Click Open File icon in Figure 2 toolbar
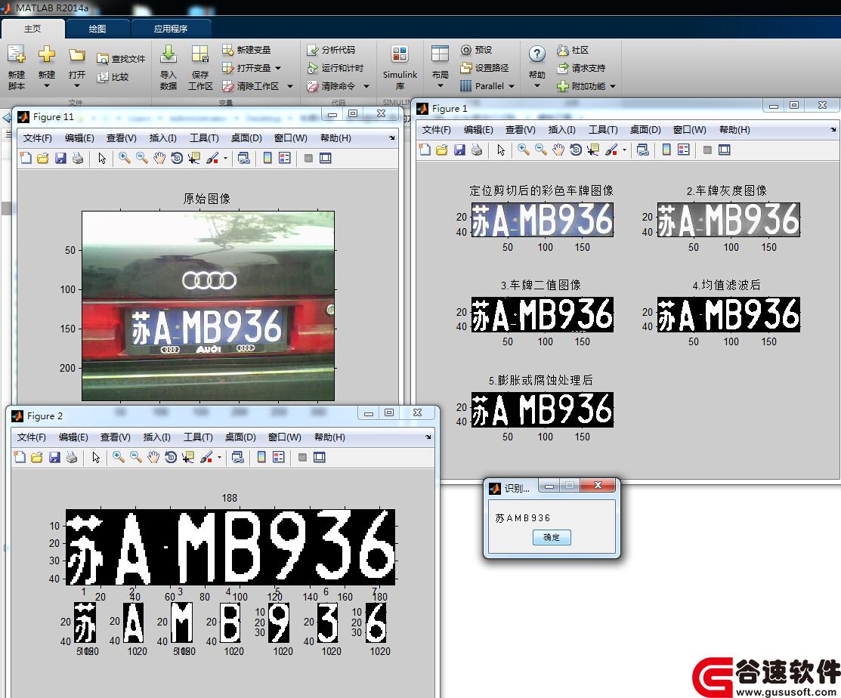 pyautogui.click(x=37, y=457)
